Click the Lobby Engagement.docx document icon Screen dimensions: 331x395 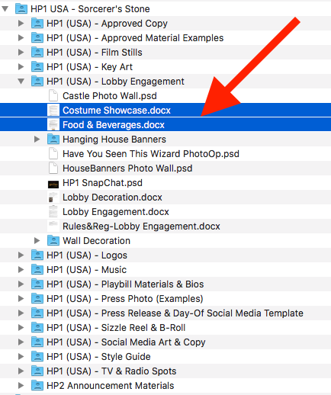53,212
